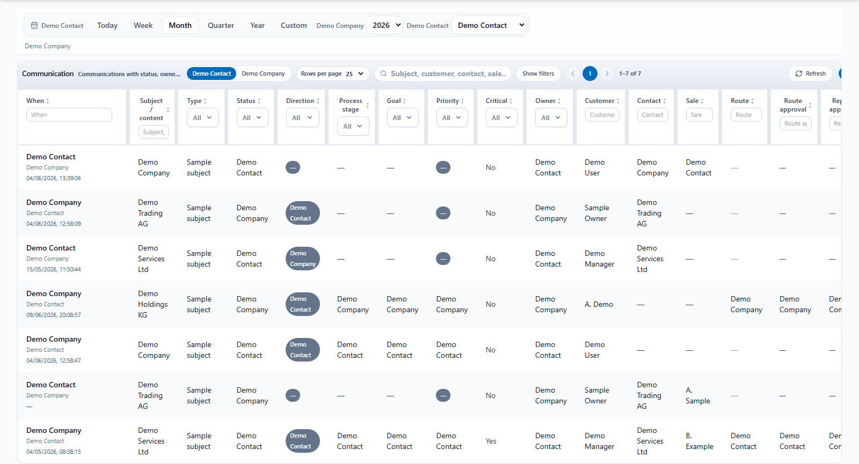Click the search magnifier icon

tap(383, 73)
